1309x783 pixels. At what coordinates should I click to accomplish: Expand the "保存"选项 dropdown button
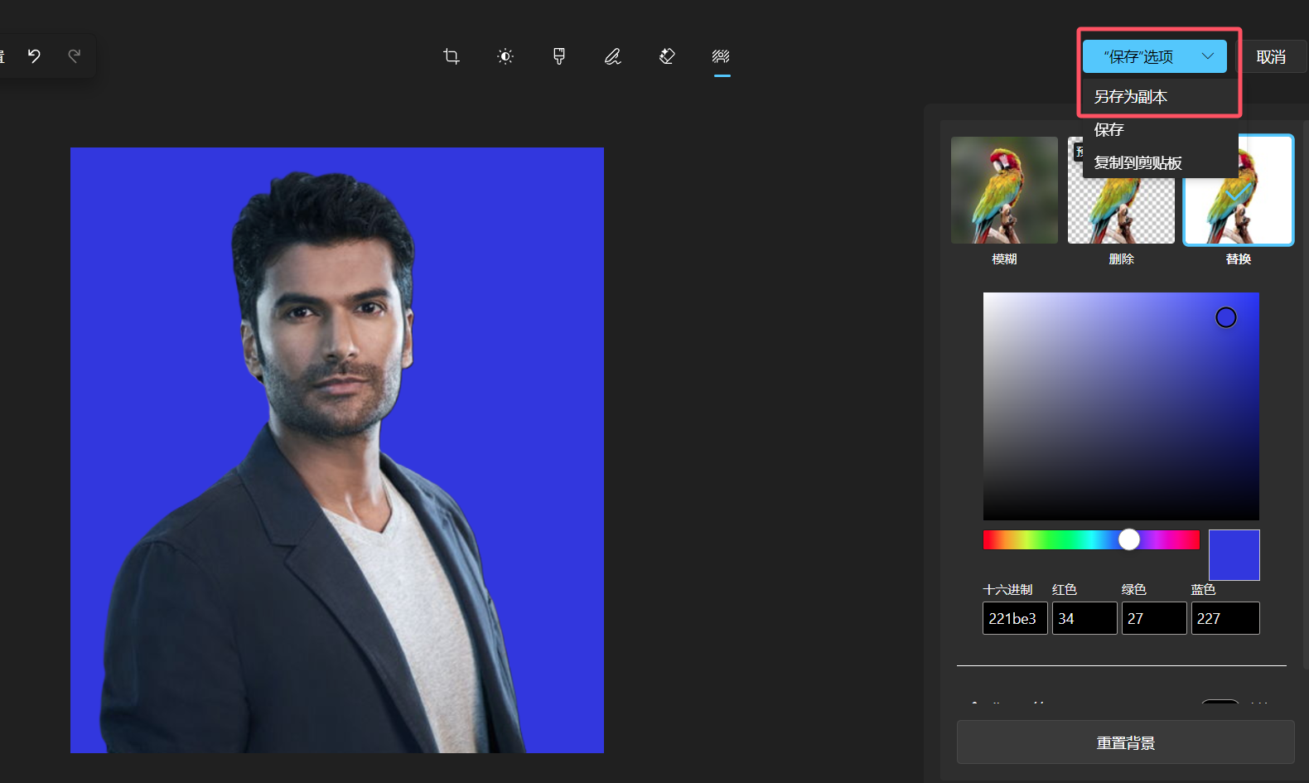pyautogui.click(x=1154, y=56)
